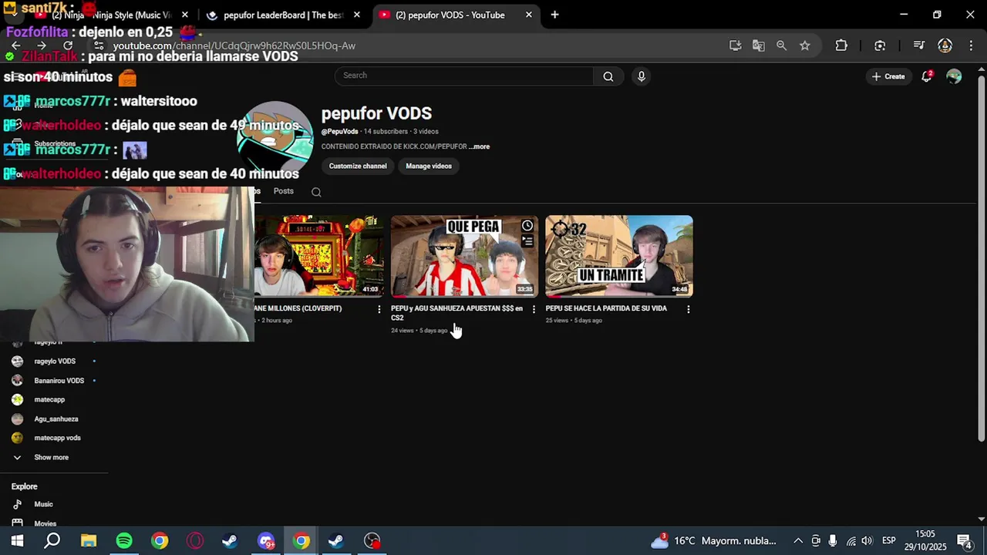
Task: Expand subscriptions with Show more
Action: tap(51, 457)
